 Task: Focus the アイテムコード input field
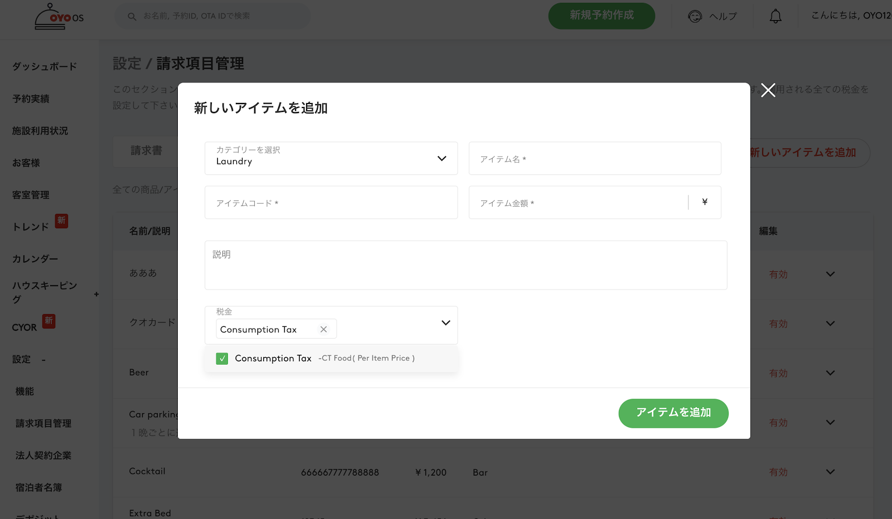click(x=331, y=202)
